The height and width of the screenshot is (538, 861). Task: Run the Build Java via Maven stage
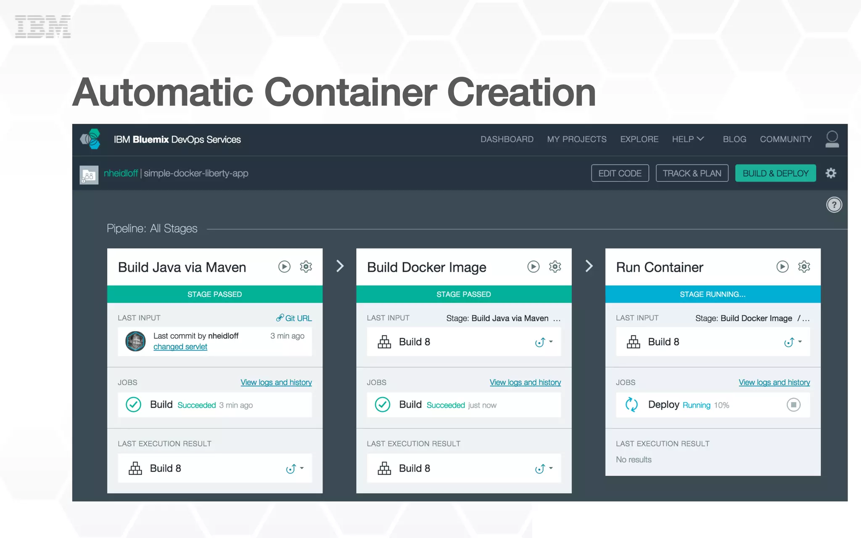coord(284,266)
